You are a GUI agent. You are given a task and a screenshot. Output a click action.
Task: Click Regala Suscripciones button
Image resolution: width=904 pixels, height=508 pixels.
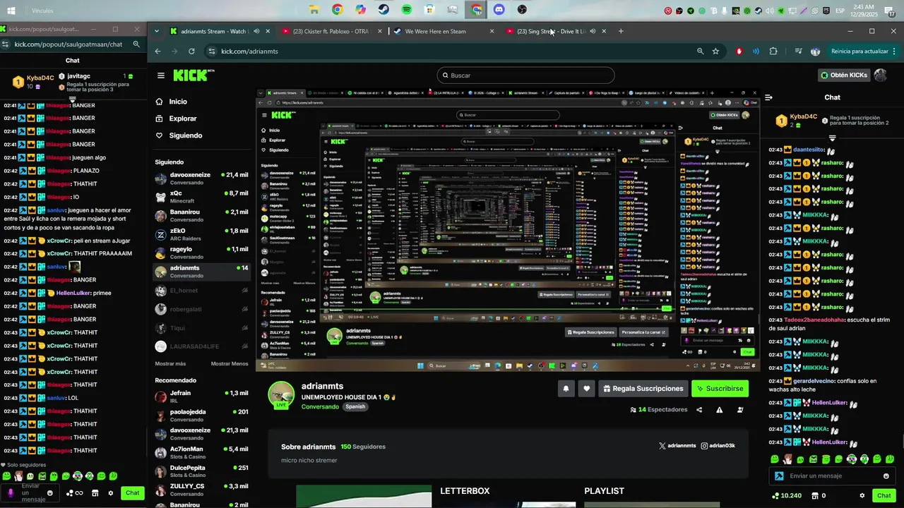[643, 388]
